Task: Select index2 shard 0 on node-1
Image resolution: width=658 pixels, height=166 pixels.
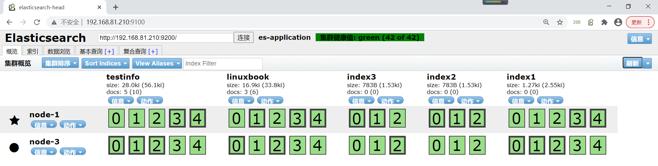Action: (x=437, y=118)
